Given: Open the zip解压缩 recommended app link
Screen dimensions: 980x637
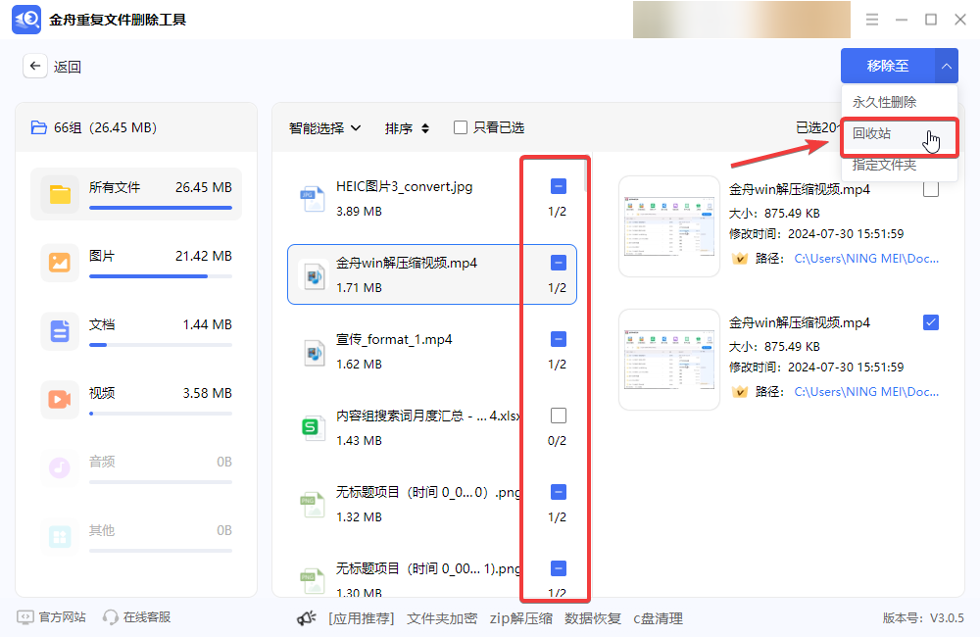Looking at the screenshot, I should (521, 618).
